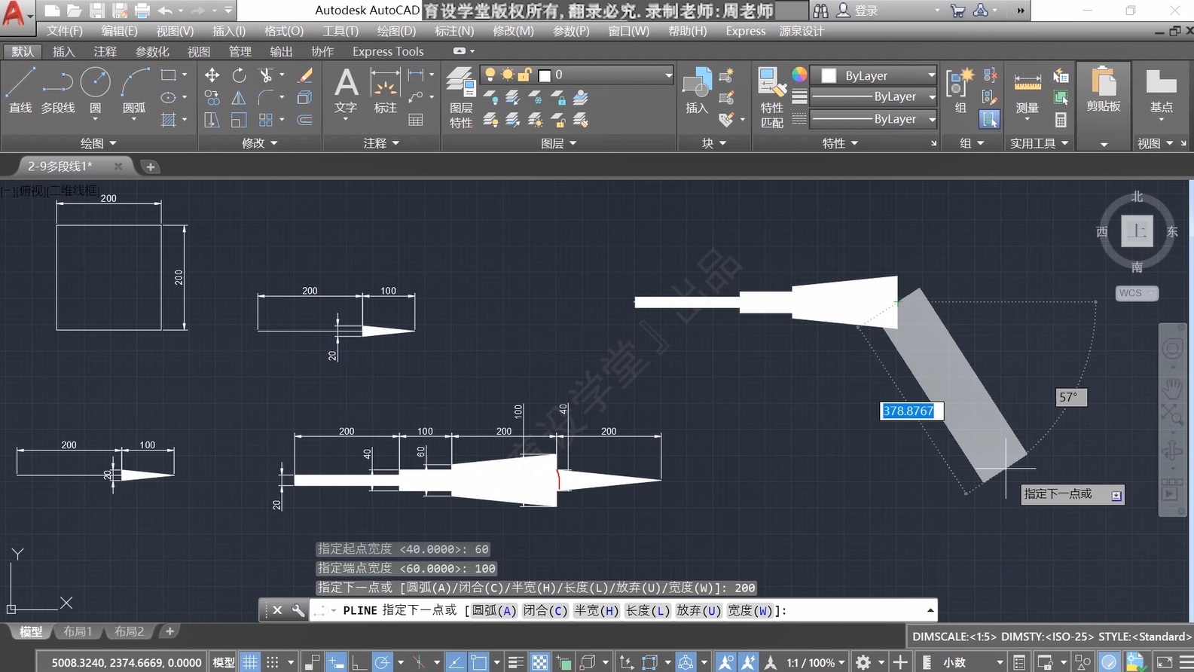Screen dimensions: 1194x672
Task: Toggle polar tracking in status bar
Action: (383, 662)
